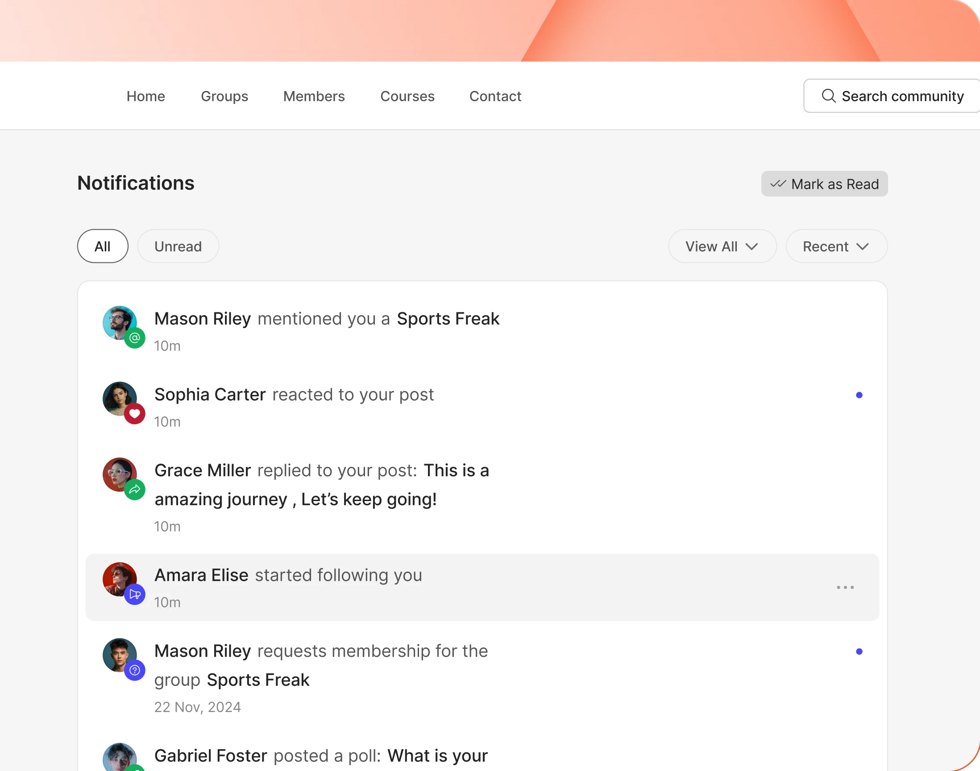980x771 pixels.
Task: Open the Recent sort dropdown
Action: coord(836,246)
